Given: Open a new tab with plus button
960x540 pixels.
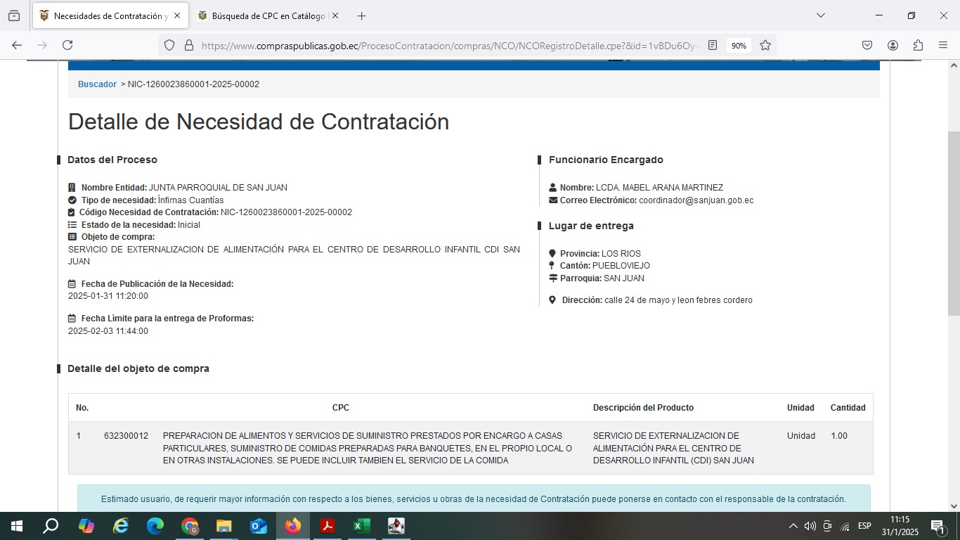Looking at the screenshot, I should [x=361, y=15].
